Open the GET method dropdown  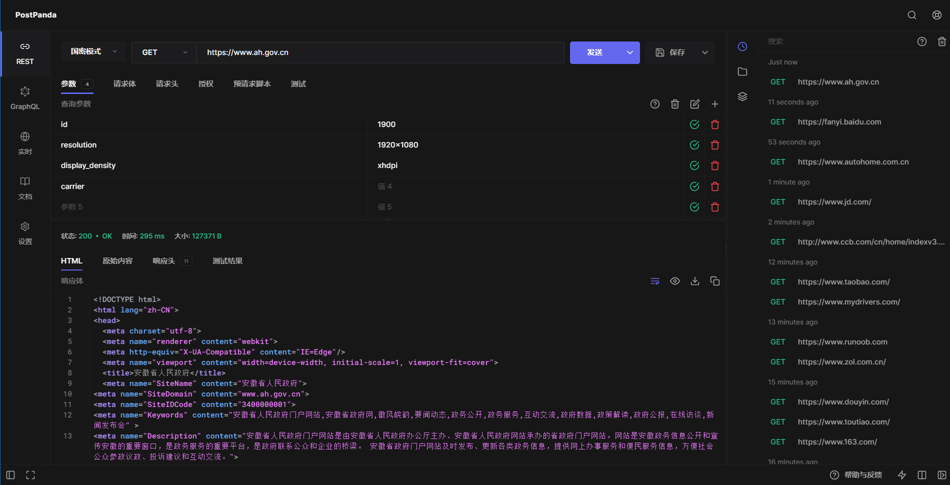click(164, 52)
